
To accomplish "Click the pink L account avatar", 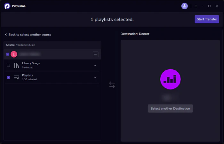I will click(14, 54).
